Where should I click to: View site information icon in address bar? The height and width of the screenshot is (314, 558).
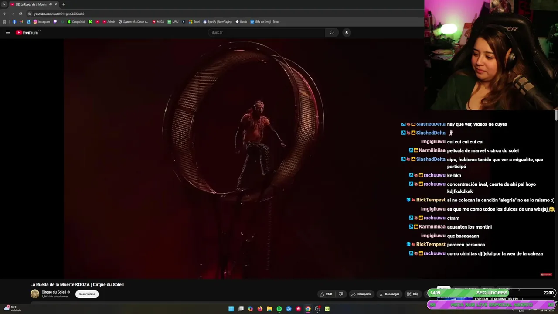30,14
